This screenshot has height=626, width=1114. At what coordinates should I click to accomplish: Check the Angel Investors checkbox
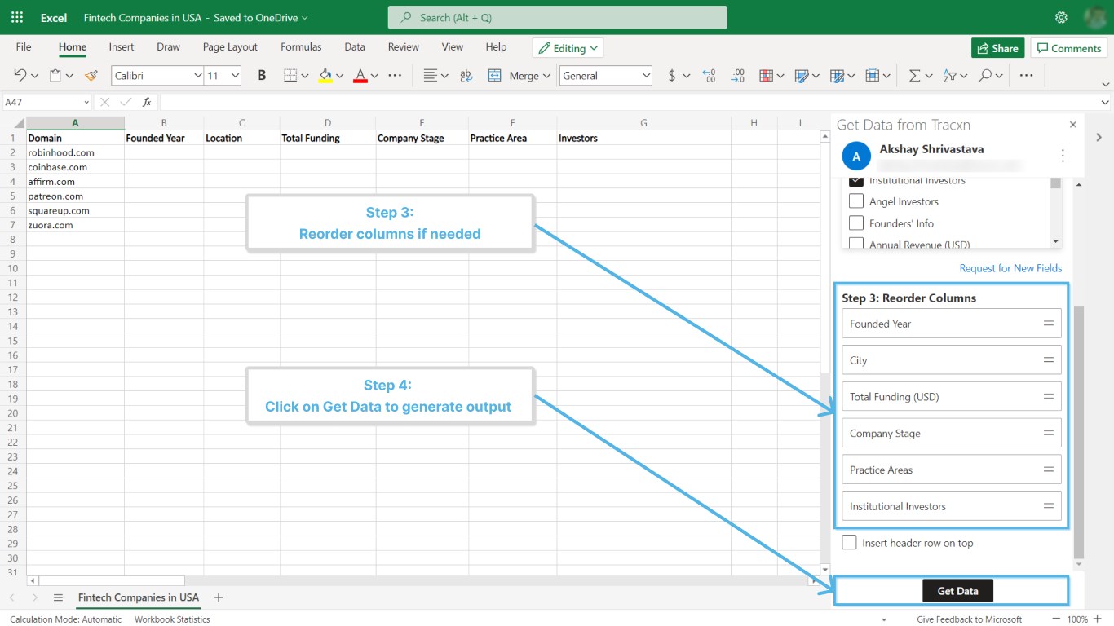[x=856, y=201]
